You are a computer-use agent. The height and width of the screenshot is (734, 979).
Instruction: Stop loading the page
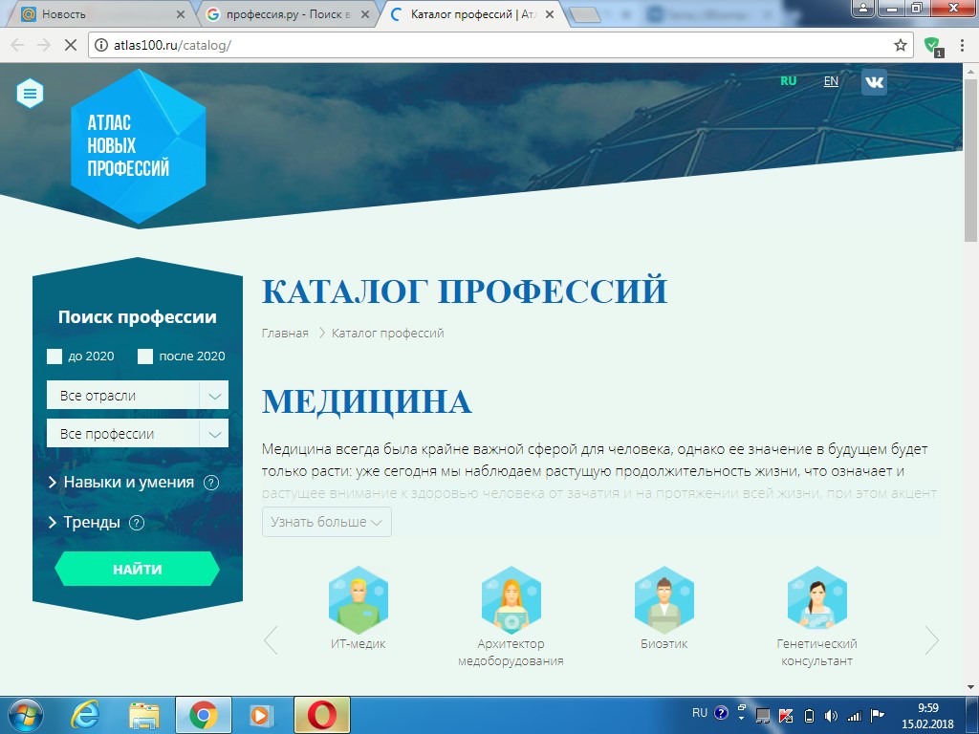(71, 45)
